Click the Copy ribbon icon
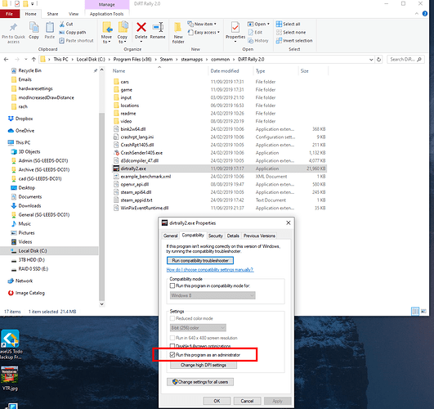The image size is (434, 409). coord(34,28)
